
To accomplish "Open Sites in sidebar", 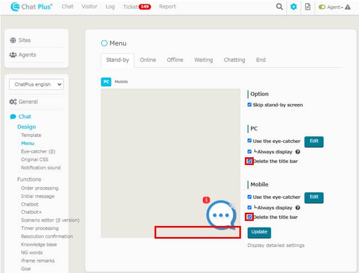I will [x=24, y=40].
